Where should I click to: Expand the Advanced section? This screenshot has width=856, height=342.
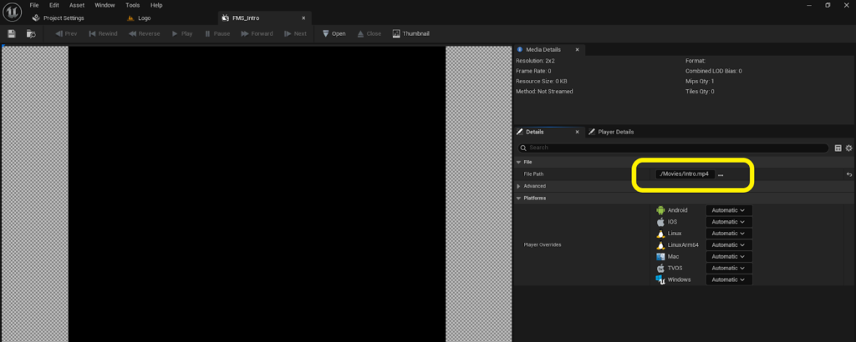(519, 186)
